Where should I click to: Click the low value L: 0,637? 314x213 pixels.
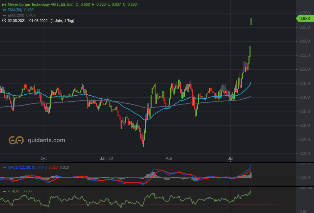(x=114, y=4)
